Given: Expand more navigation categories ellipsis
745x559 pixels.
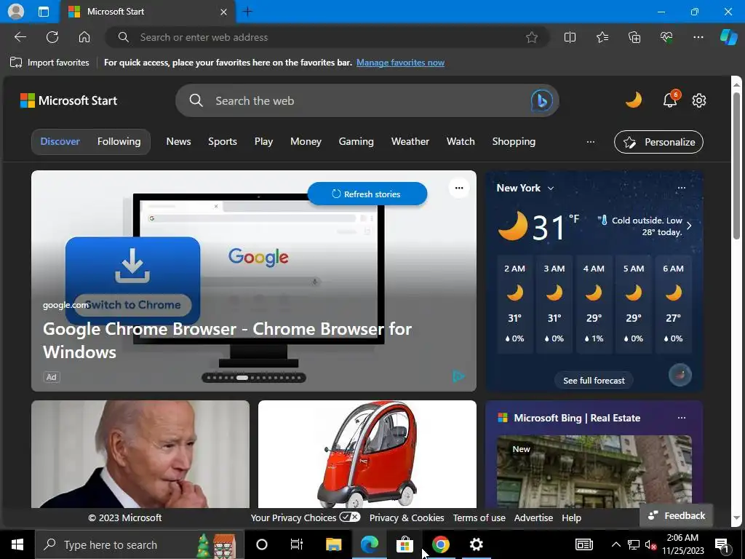Looking at the screenshot, I should click(591, 142).
